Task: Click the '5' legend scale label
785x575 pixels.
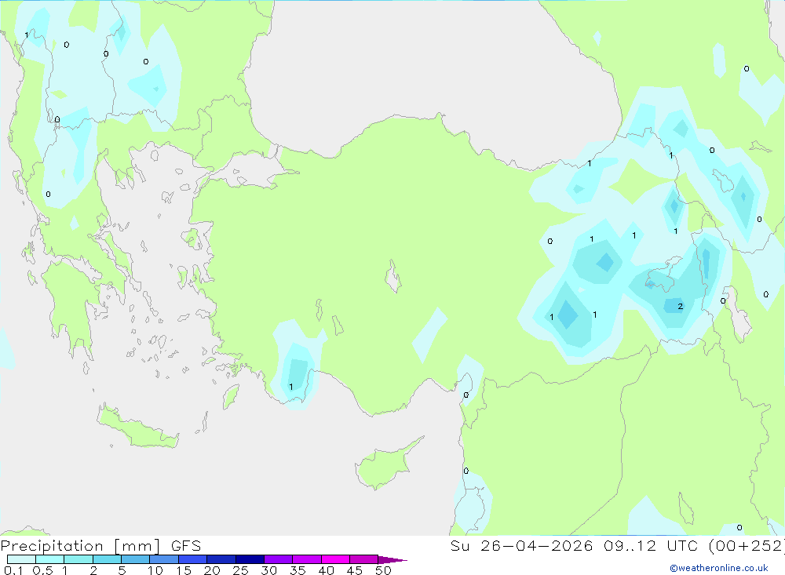Action: (x=122, y=570)
